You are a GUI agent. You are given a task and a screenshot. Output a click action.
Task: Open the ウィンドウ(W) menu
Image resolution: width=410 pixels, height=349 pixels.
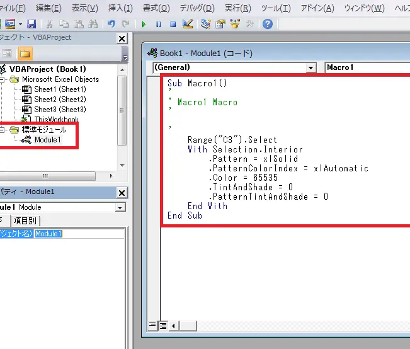pyautogui.click(x=365, y=8)
